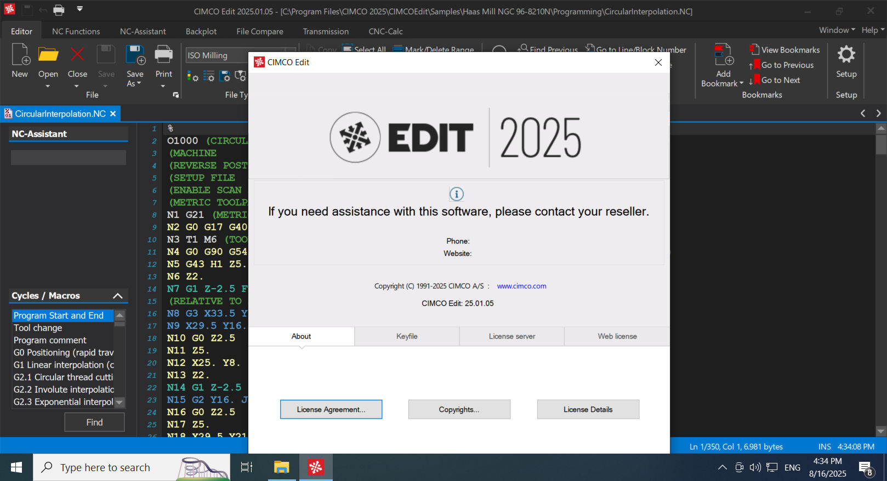Click Windows taskbar search box
Image resolution: width=887 pixels, height=481 pixels.
[x=132, y=467]
